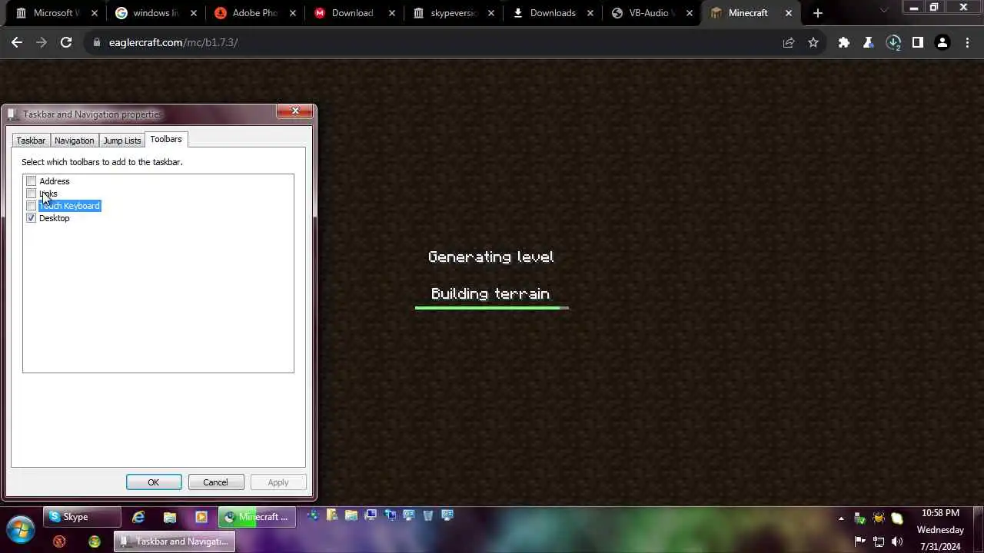
Task: Uncheck the Desktop toolbar checkbox
Action: pos(31,218)
